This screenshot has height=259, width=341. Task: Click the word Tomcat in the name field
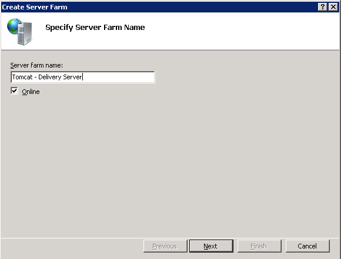22,77
